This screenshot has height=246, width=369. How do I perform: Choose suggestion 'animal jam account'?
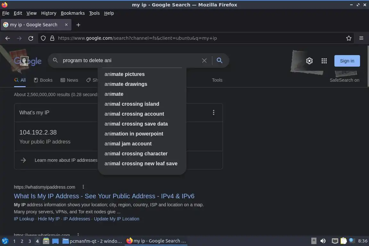[x=142, y=143]
